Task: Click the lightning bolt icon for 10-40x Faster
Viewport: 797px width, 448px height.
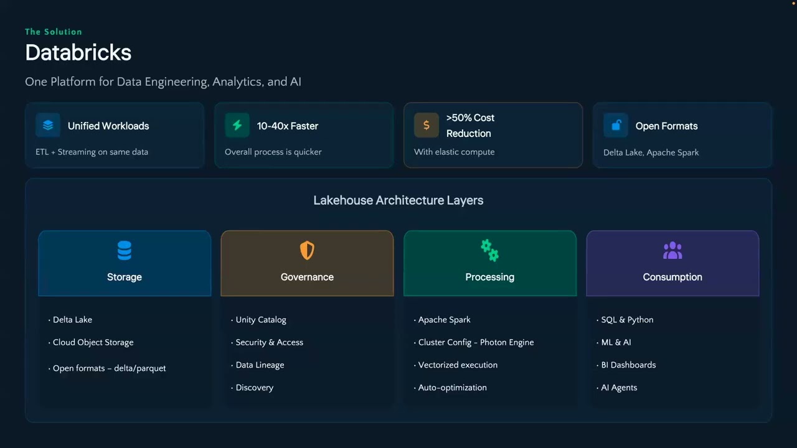Action: (237, 125)
